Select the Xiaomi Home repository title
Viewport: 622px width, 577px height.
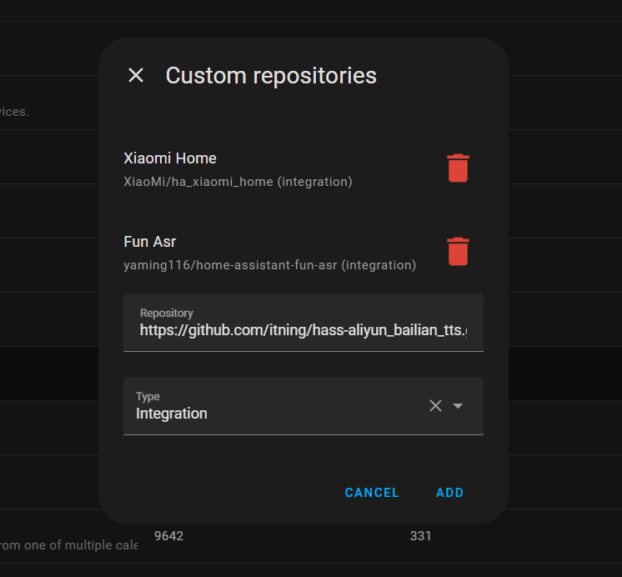170,158
